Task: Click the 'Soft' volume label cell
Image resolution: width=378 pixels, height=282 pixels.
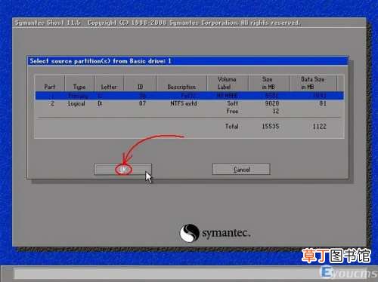Action: pyautogui.click(x=232, y=103)
